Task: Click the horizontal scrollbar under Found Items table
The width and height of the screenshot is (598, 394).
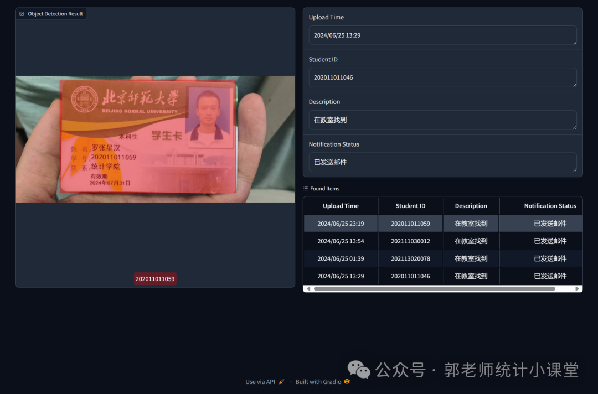Action: tap(435, 289)
